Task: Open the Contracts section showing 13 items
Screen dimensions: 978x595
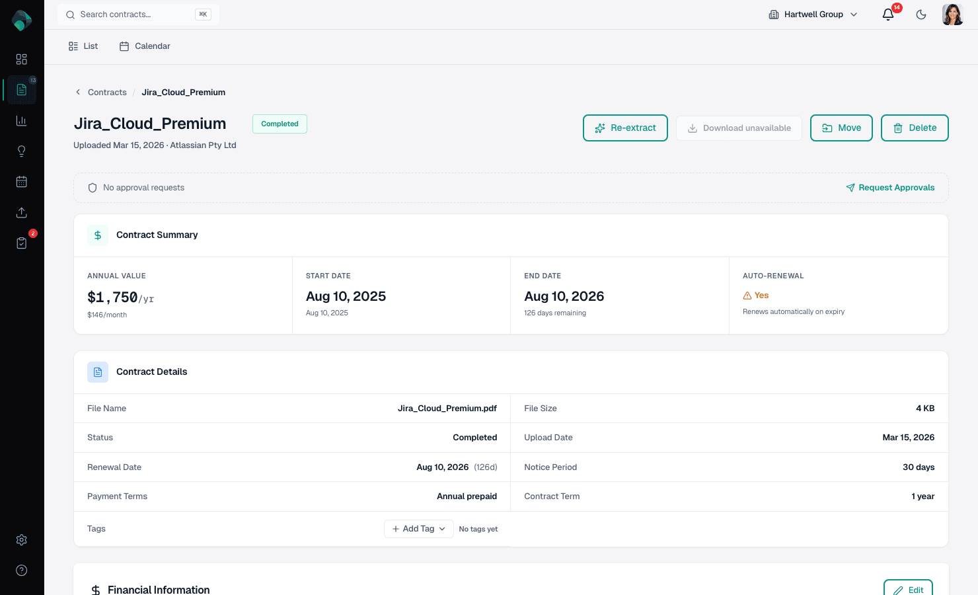Action: [21, 89]
